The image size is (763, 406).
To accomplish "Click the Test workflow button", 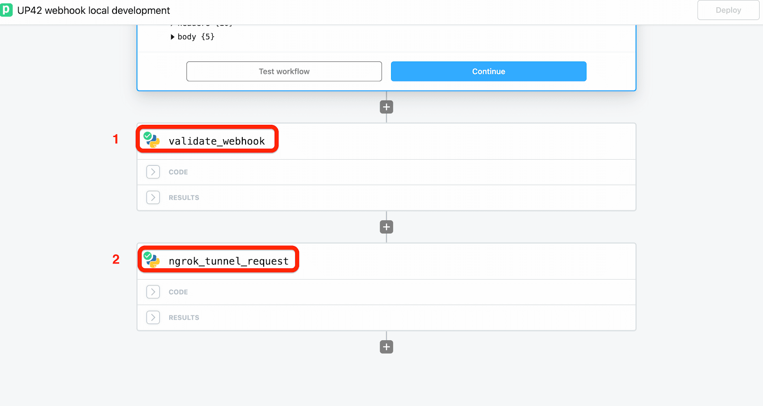I will click(284, 71).
